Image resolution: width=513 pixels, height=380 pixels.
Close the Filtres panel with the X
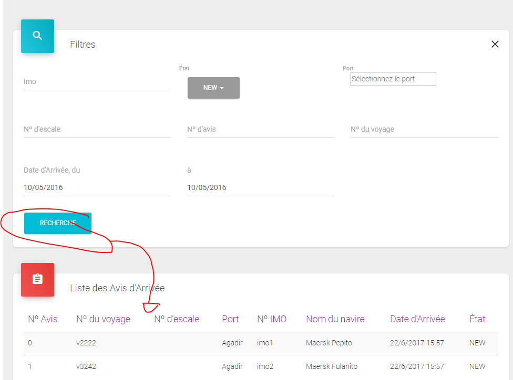pos(495,44)
